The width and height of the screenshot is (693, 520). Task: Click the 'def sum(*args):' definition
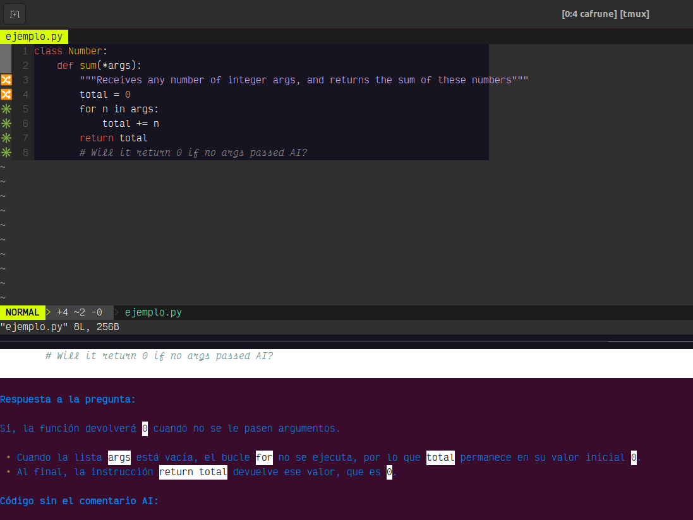[x=99, y=66]
